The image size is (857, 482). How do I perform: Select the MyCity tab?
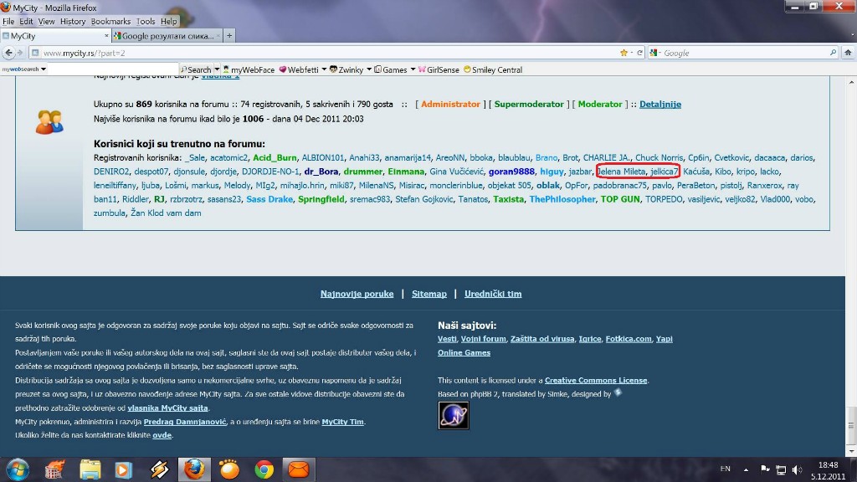[x=54, y=36]
